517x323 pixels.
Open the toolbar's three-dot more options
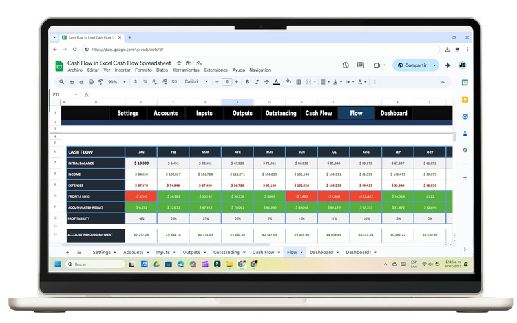click(375, 82)
